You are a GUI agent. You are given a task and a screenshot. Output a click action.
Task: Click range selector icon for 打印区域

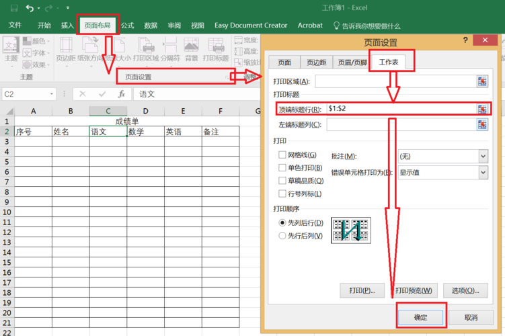coord(482,81)
